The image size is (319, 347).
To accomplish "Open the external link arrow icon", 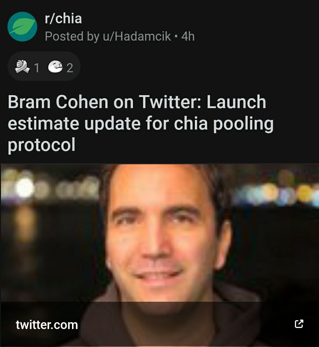I will (299, 324).
